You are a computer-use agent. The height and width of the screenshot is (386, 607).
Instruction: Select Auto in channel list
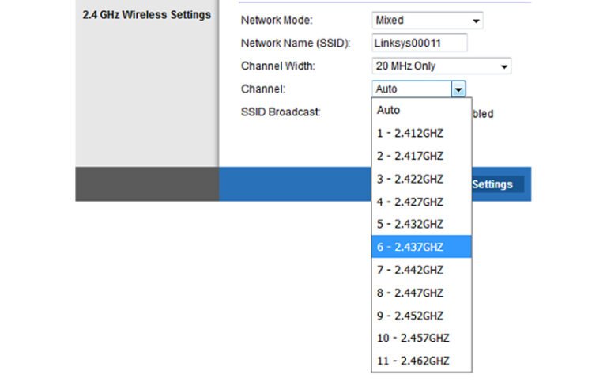421,111
